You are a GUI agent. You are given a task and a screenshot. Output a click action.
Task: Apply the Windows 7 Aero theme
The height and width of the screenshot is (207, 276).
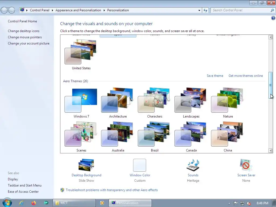(81, 100)
